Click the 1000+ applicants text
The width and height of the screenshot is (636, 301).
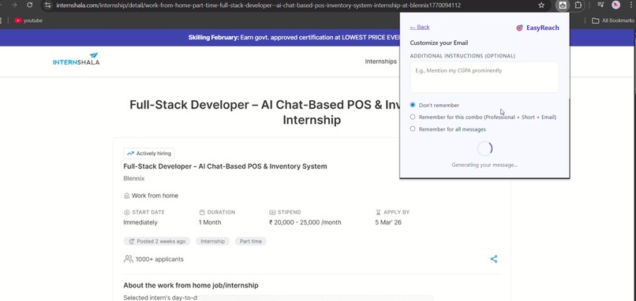[159, 259]
